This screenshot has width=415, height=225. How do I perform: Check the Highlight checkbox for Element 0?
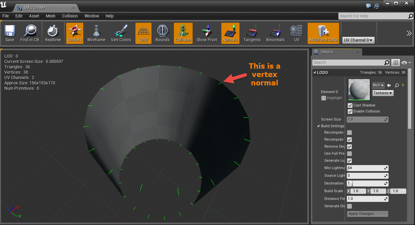click(x=323, y=98)
